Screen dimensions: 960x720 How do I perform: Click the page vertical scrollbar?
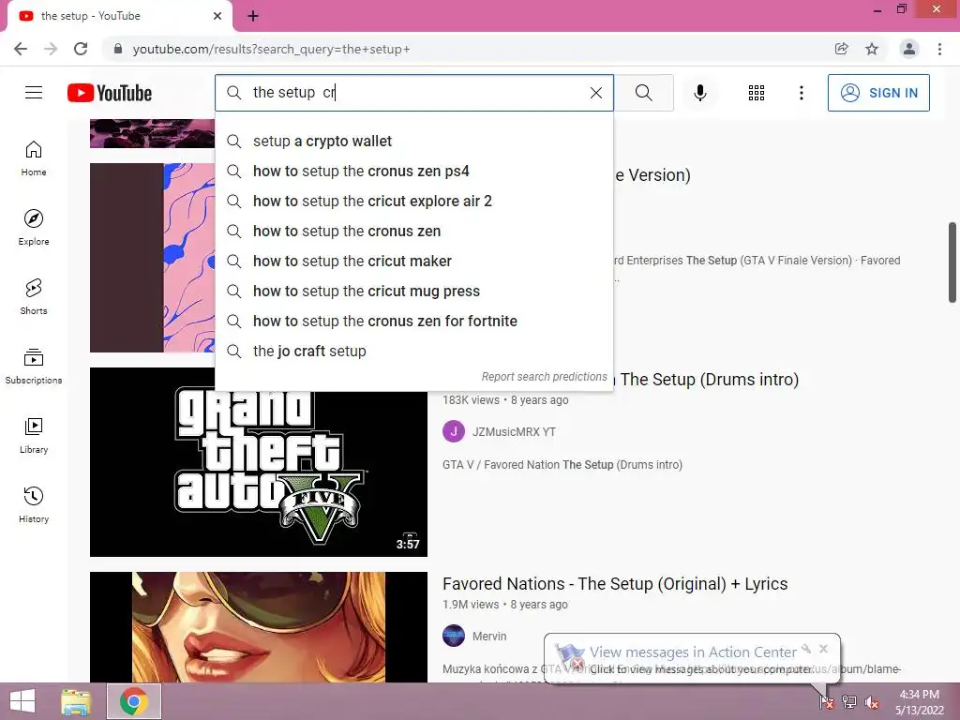coord(952,262)
